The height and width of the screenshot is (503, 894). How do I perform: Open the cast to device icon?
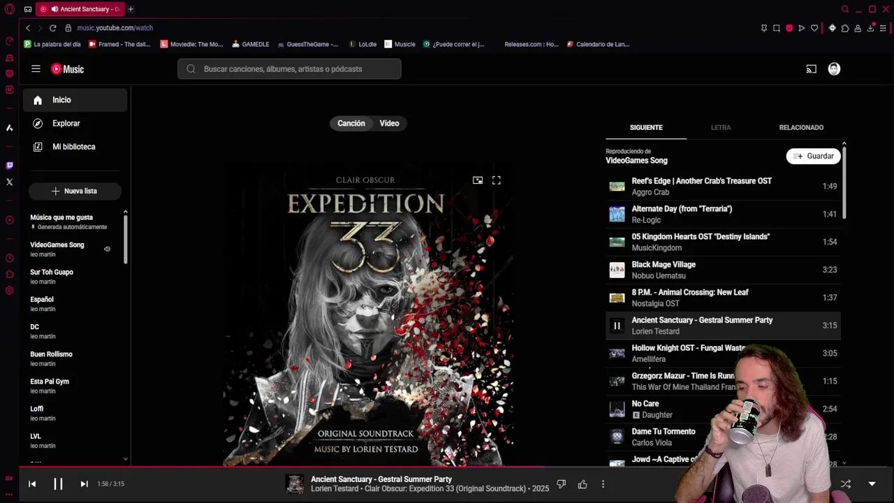[x=811, y=69]
